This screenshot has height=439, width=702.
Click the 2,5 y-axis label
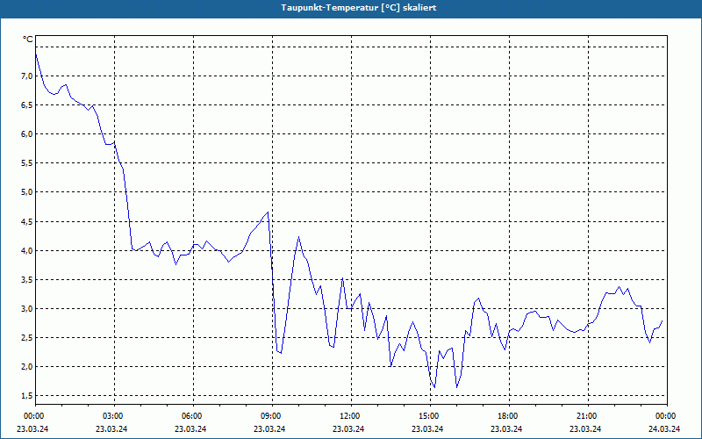click(26, 338)
